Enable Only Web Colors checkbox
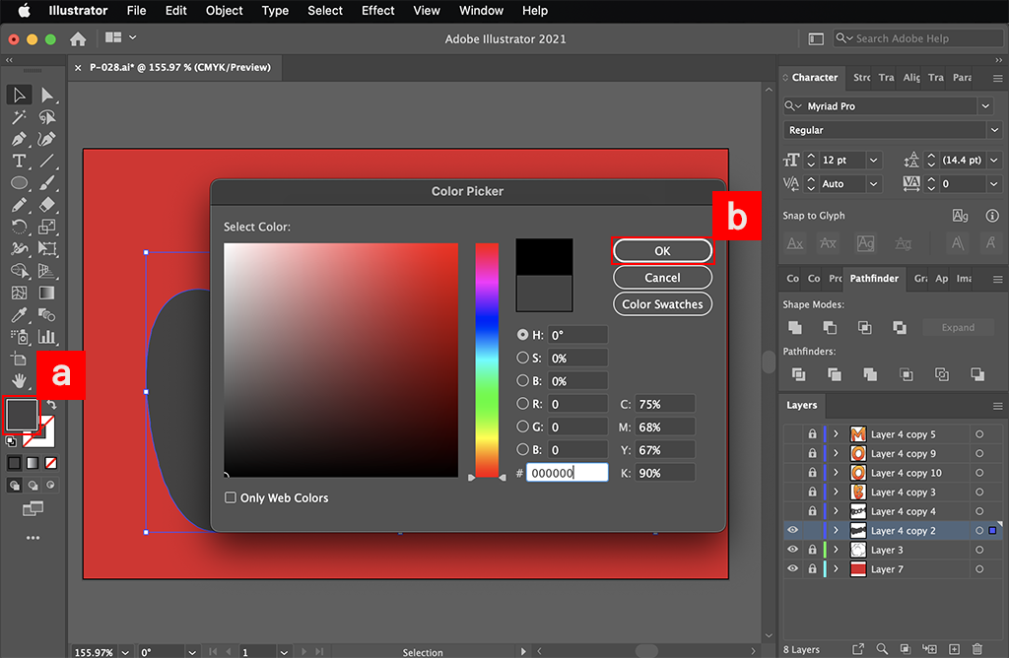This screenshot has width=1009, height=658. 231,497
